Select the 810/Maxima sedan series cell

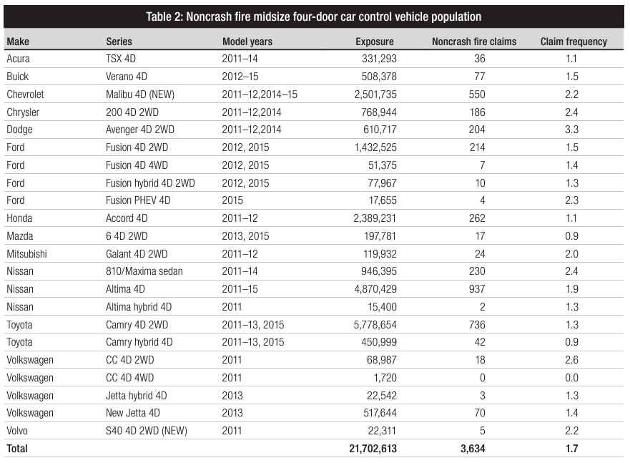point(144,271)
